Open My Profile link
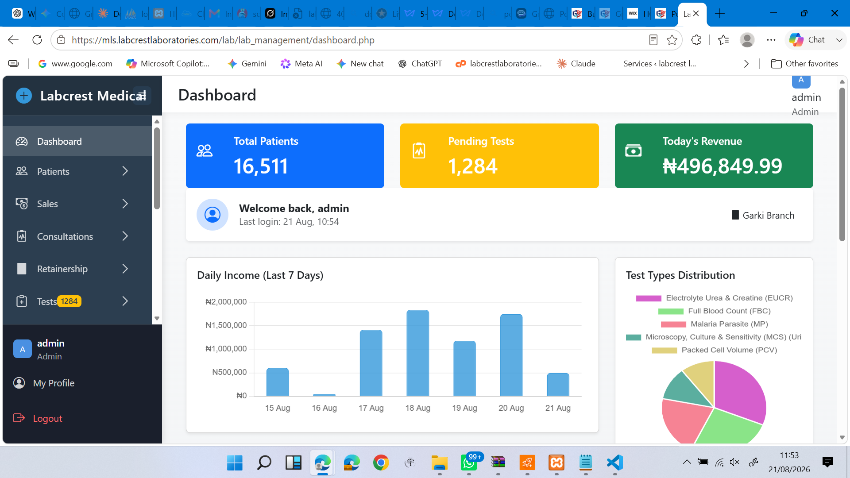This screenshot has height=478, width=850. point(54,383)
